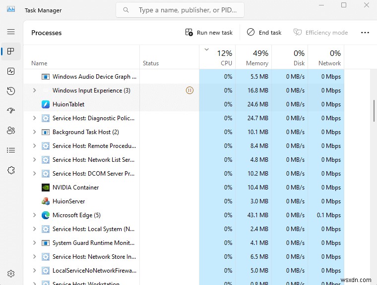377x285 pixels.
Task: Click End task button
Action: (264, 32)
